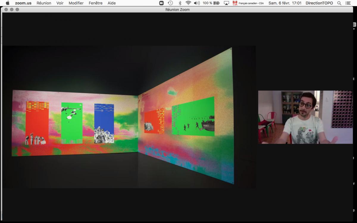
Task: Expand the date and time menu
Action: tap(285, 3)
